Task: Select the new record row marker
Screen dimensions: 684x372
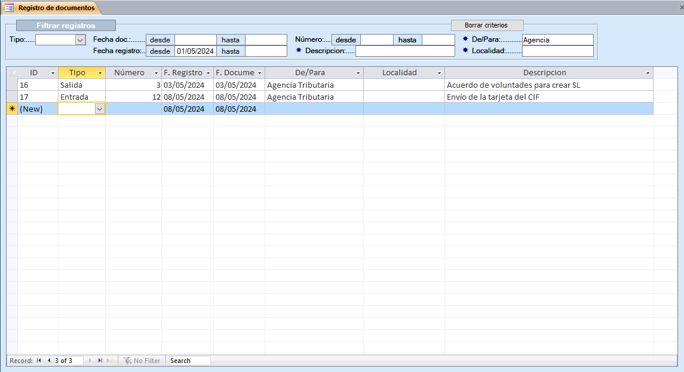Action: point(12,109)
